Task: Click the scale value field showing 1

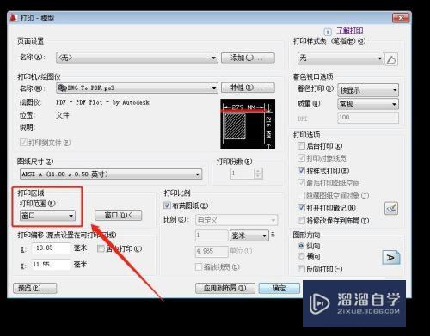Action: click(212, 235)
